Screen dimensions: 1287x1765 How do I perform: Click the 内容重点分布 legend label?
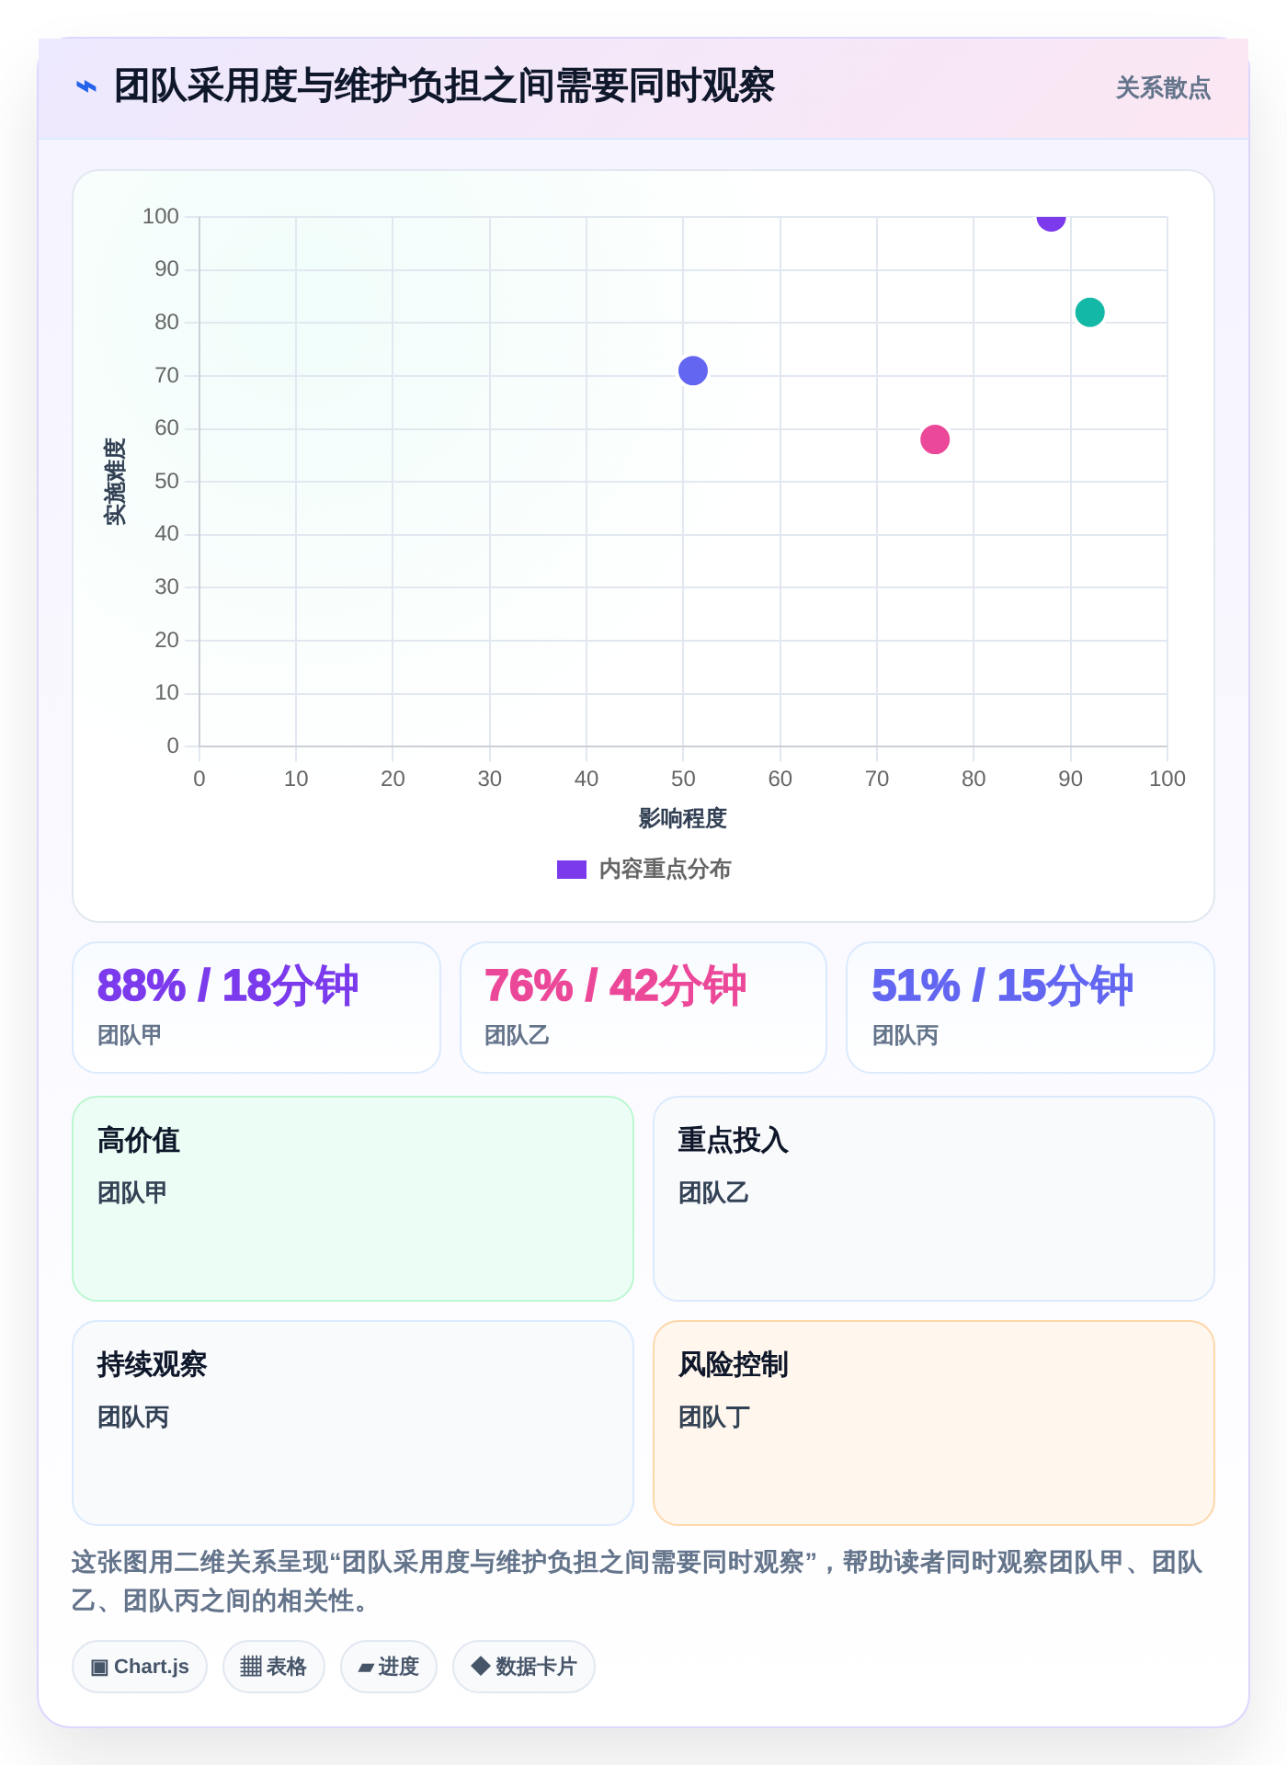point(665,870)
